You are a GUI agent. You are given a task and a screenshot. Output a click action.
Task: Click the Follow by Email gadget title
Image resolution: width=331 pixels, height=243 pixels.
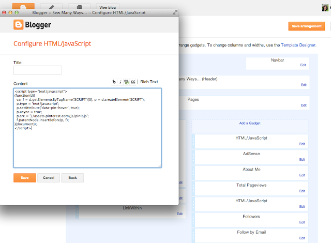coord(251,232)
